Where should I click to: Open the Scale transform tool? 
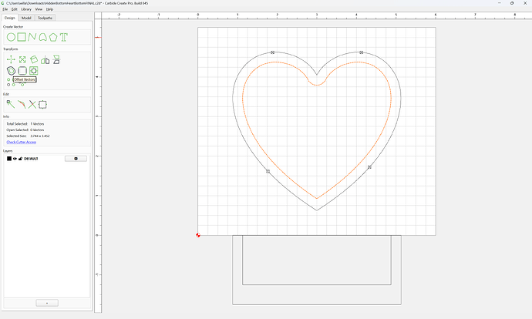pos(22,59)
